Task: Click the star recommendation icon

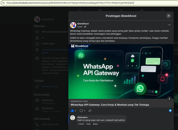Action: [x=37, y=32]
